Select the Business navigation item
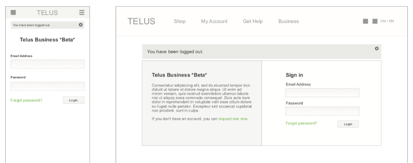Screen dimensions: 413x163 (x=288, y=21)
